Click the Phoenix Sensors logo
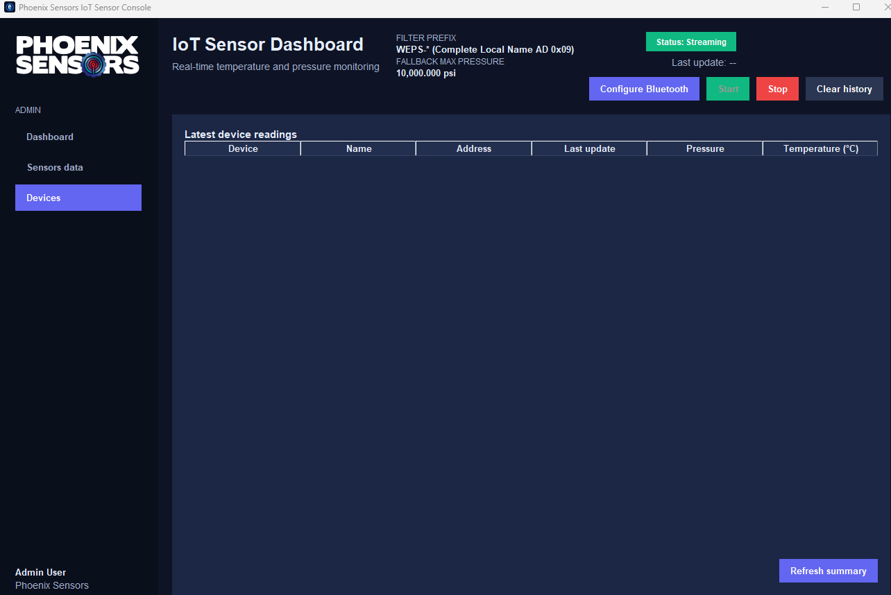This screenshot has height=595, width=891. tap(78, 55)
